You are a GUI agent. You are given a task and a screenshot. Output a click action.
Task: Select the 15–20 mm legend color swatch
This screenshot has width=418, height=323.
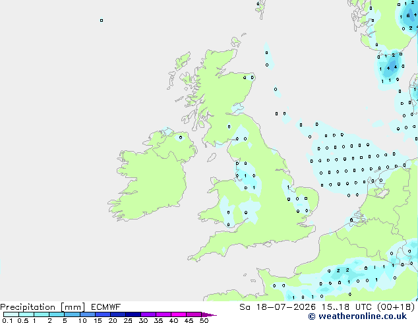click(103, 314)
